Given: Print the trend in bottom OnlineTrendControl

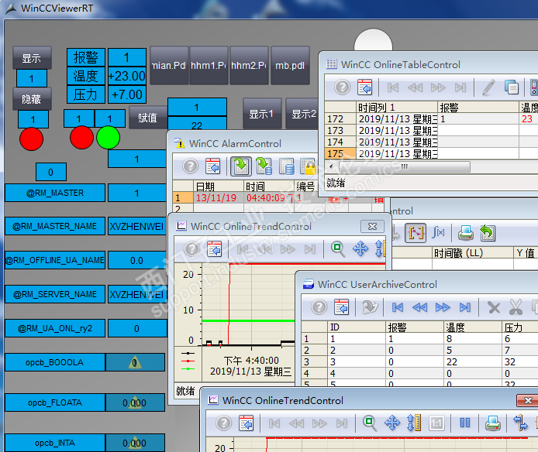Looking at the screenshot, I should (x=493, y=423).
